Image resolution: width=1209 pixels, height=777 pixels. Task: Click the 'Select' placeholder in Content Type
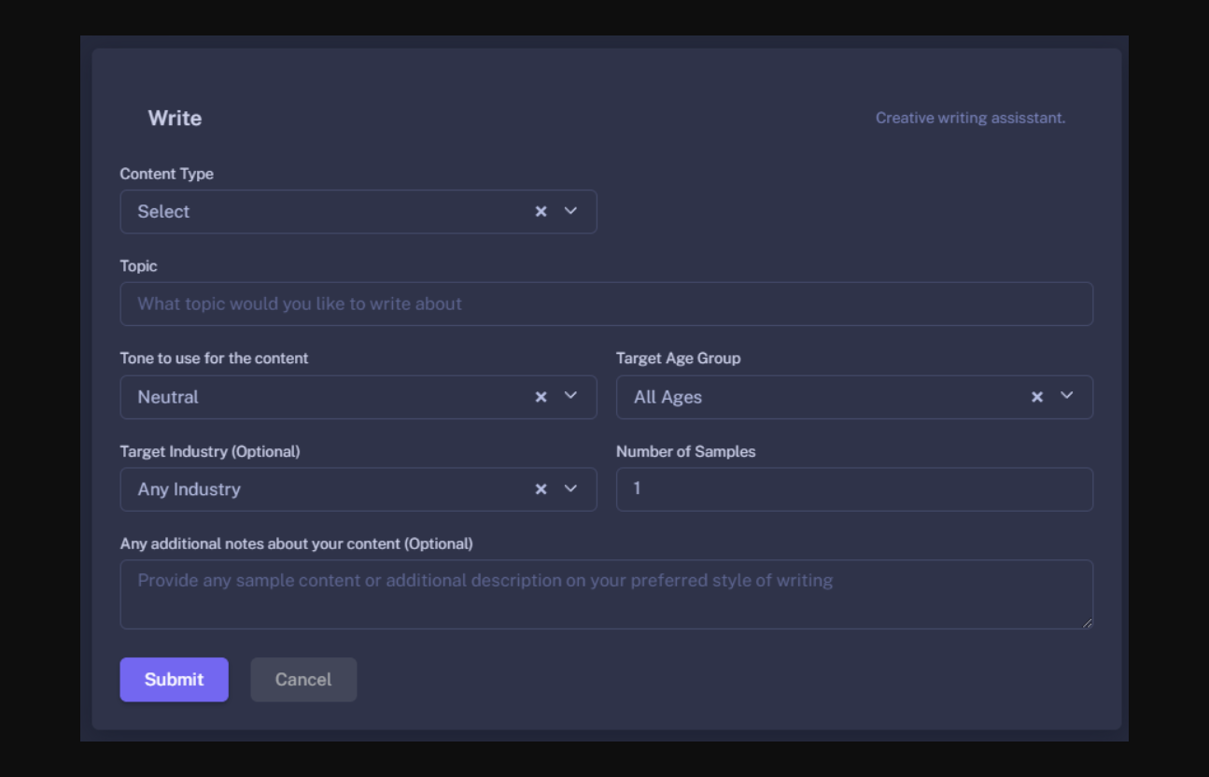click(x=163, y=212)
